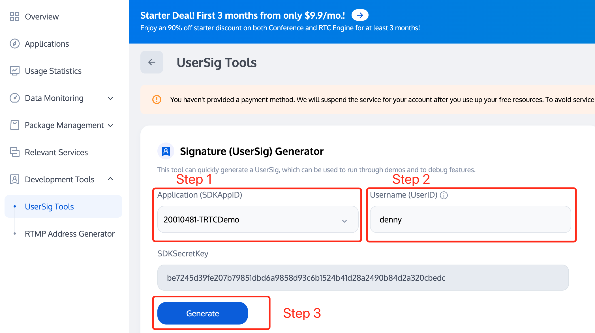
Task: Open the Starter Deal arrow button
Action: coord(360,15)
